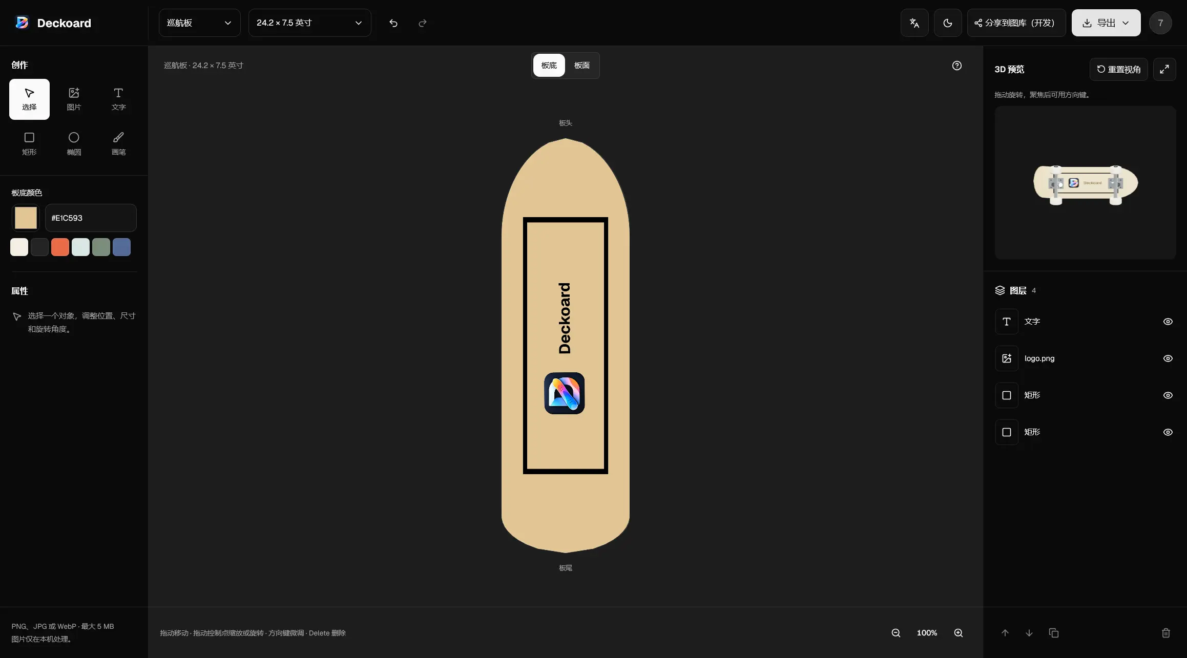
Task: Open the user avatar labeled 7
Action: 1160,23
